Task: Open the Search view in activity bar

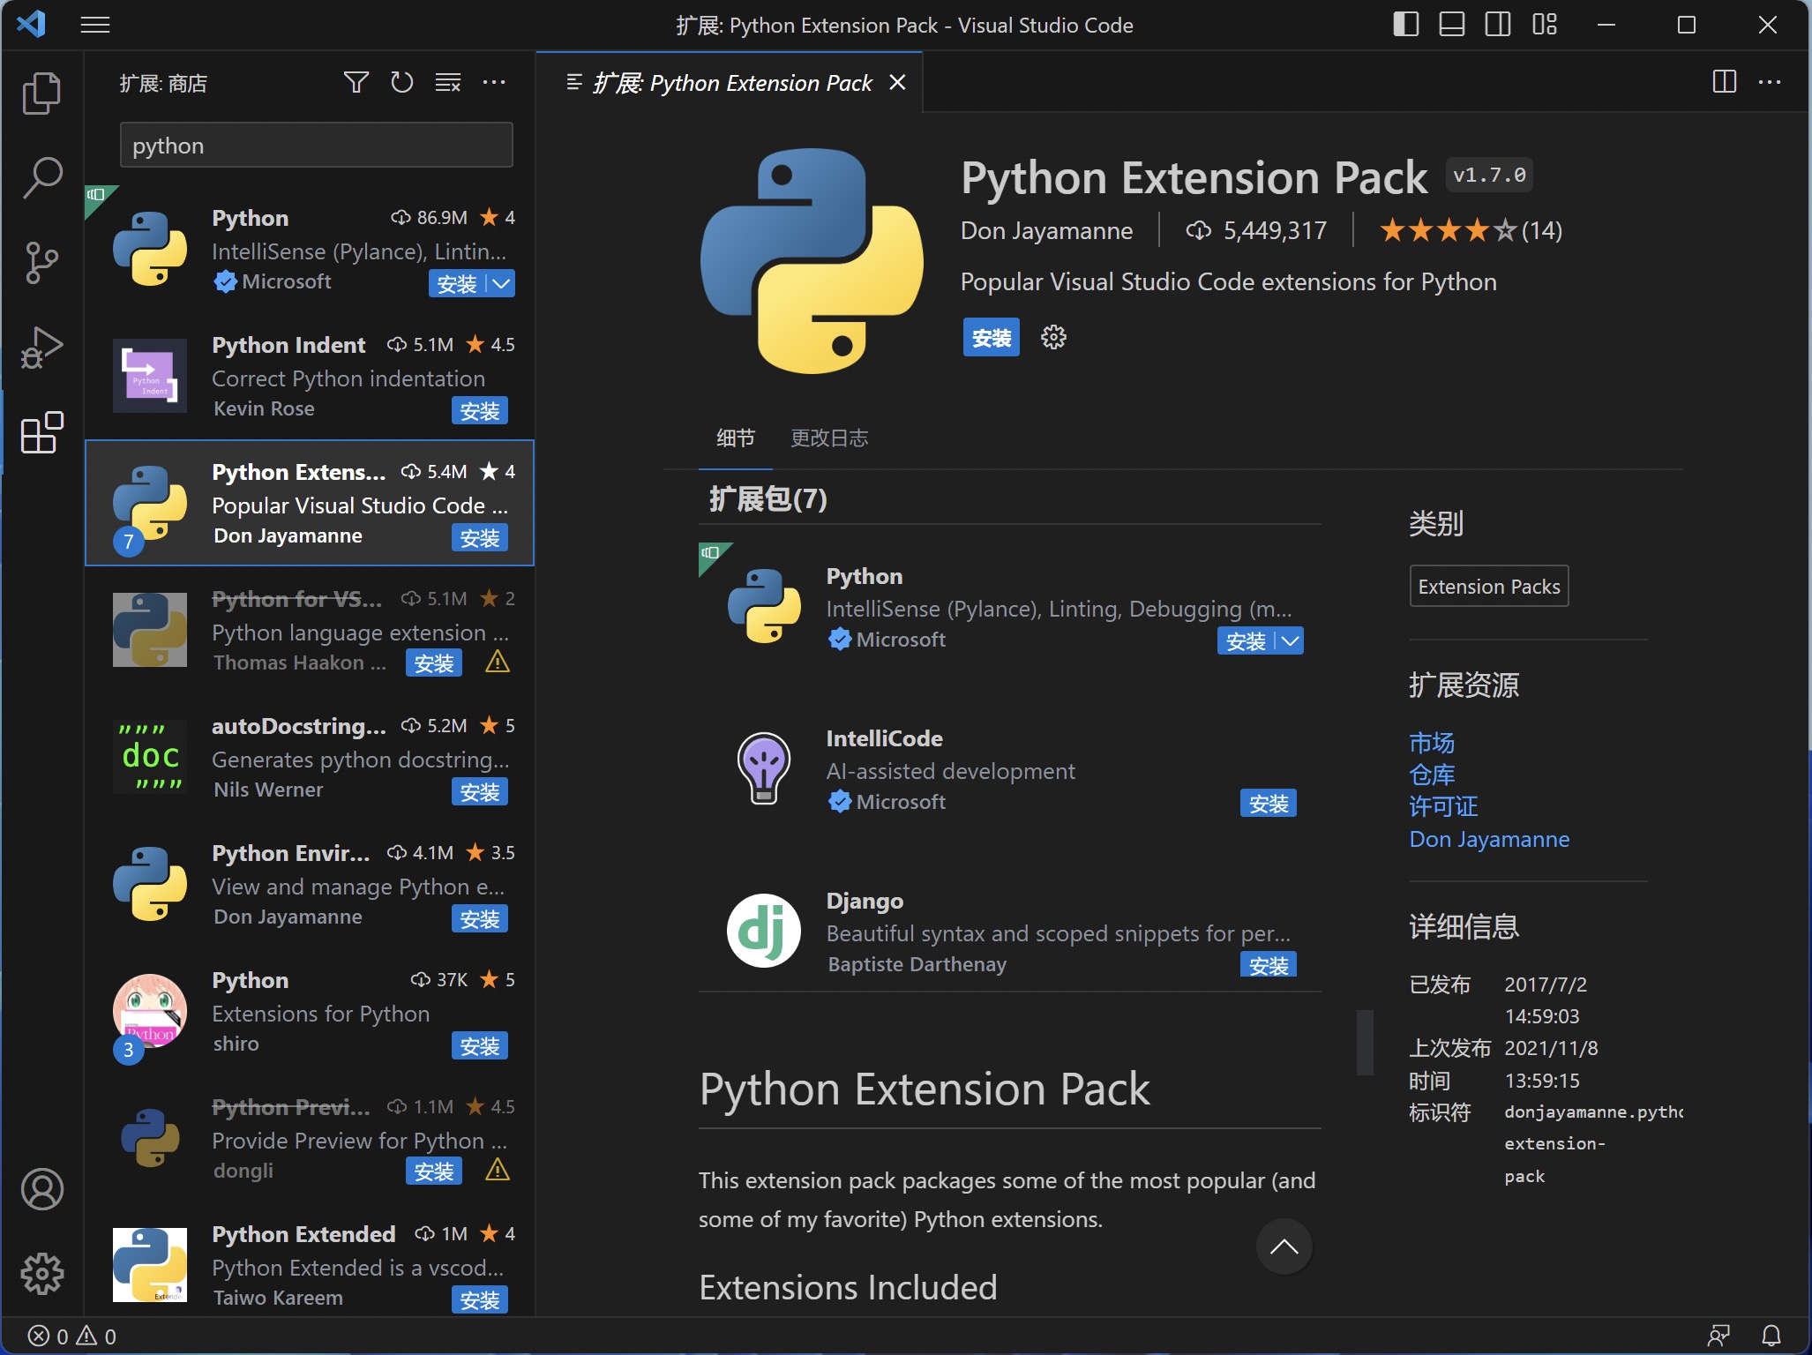Action: pyautogui.click(x=41, y=176)
